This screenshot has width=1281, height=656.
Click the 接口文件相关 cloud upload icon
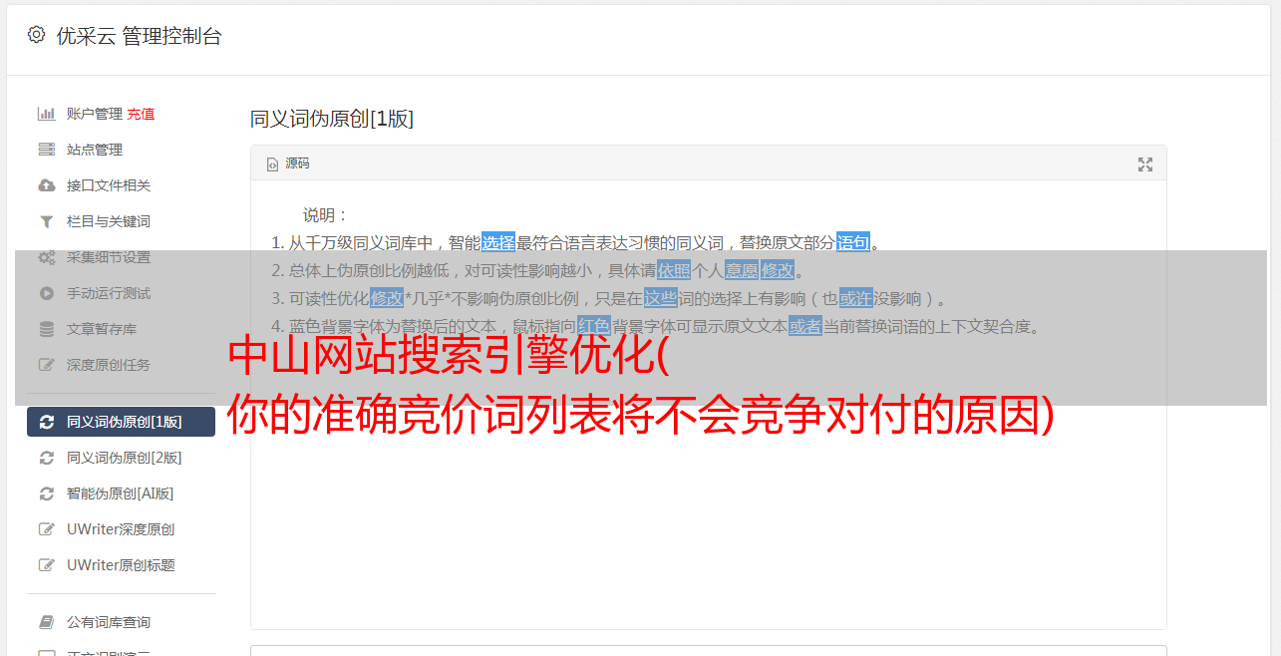coord(47,185)
